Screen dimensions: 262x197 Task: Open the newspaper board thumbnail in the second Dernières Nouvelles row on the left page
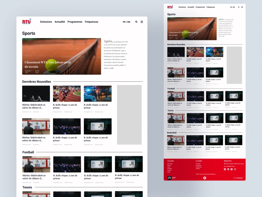(x=36, y=126)
